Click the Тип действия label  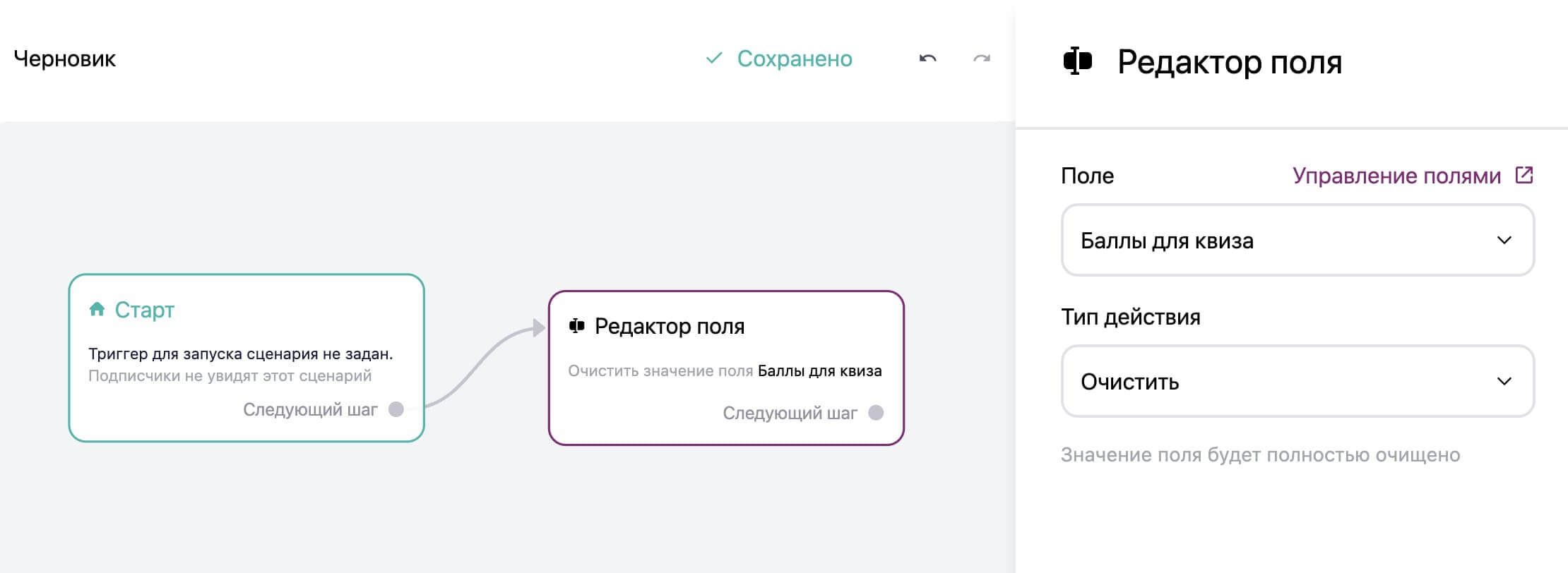pyautogui.click(x=1130, y=317)
